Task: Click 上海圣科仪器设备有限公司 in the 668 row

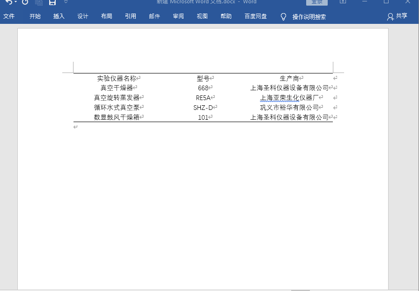Action: click(x=289, y=88)
